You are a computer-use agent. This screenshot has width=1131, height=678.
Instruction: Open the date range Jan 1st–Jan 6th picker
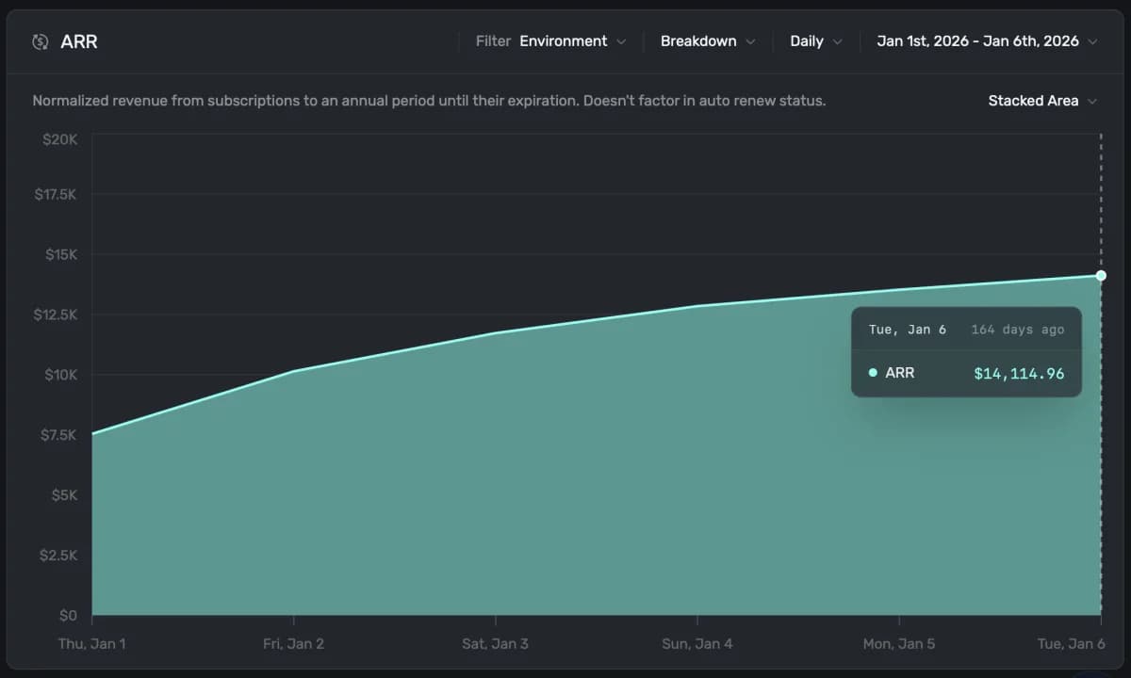click(x=987, y=41)
